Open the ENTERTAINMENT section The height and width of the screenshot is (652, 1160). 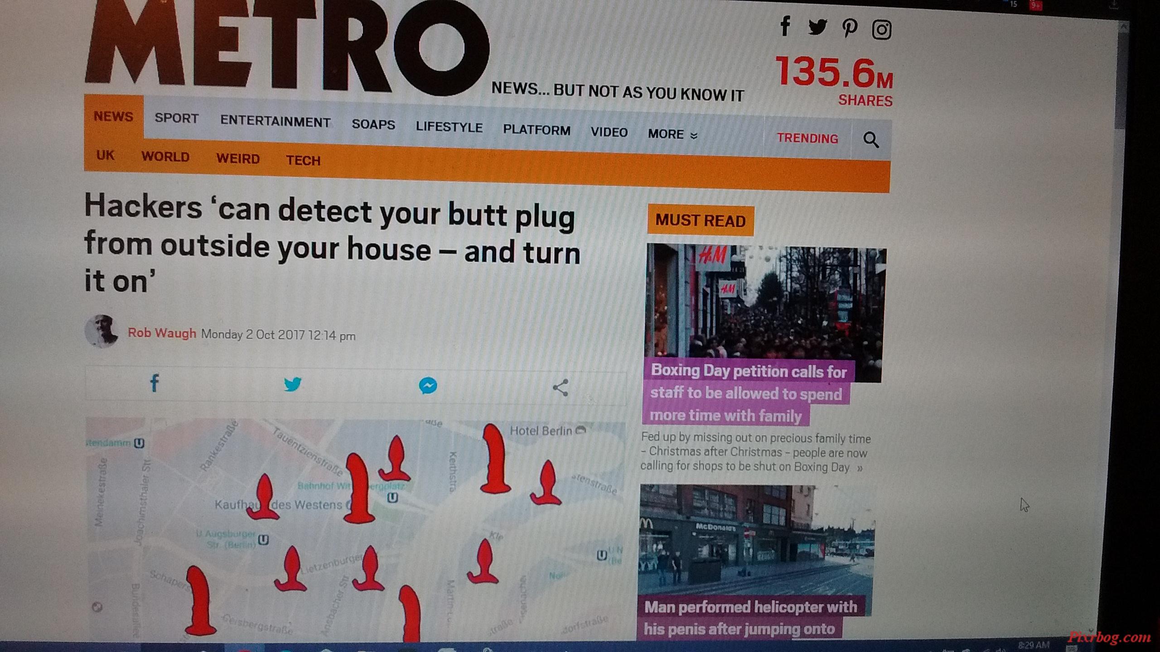point(275,122)
